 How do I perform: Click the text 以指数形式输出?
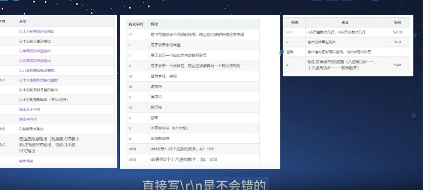[31, 129]
